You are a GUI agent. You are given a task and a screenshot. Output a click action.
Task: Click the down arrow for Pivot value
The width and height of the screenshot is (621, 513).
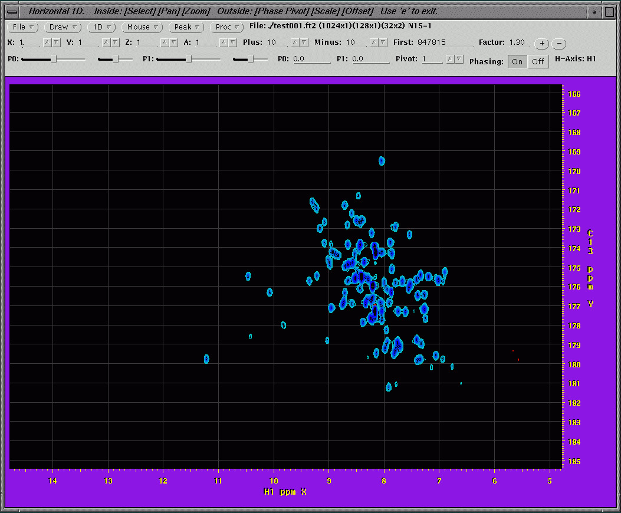458,59
